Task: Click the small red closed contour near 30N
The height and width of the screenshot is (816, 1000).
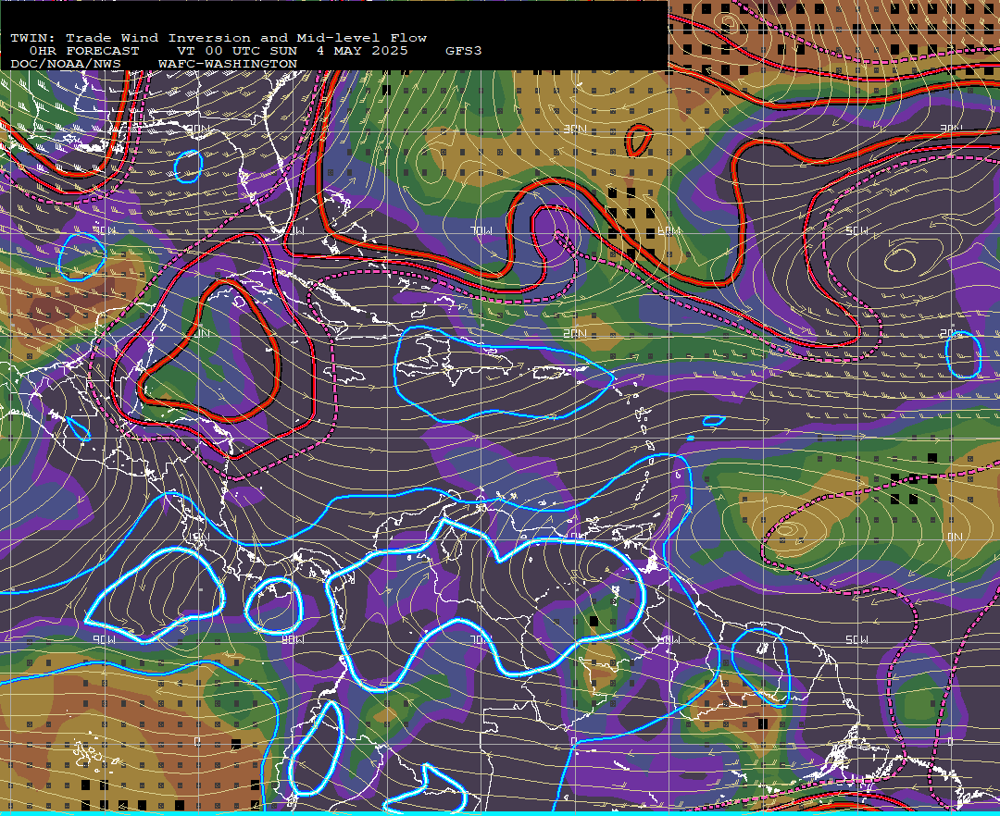Action: (x=639, y=140)
